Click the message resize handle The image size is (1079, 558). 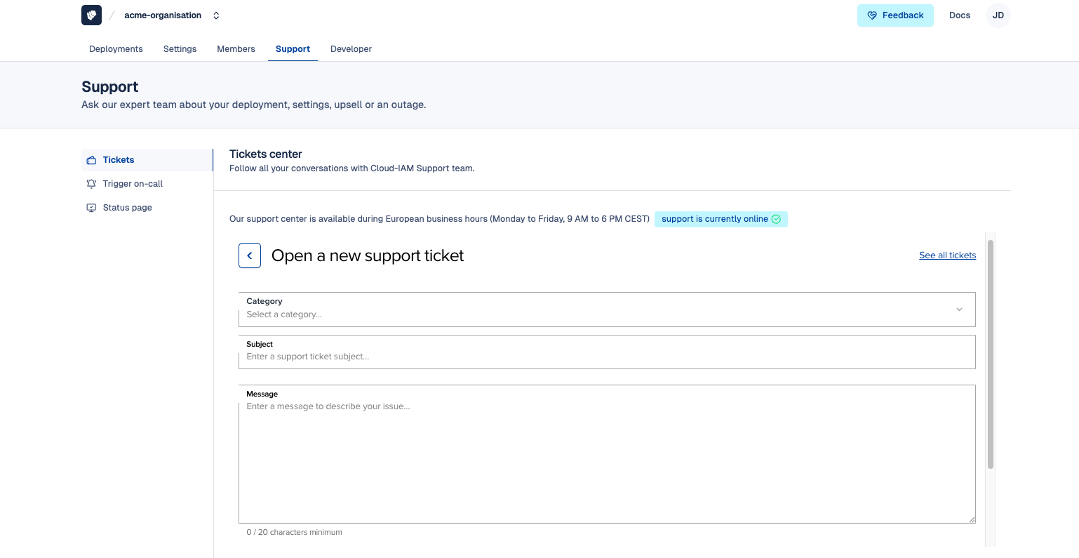(x=972, y=519)
